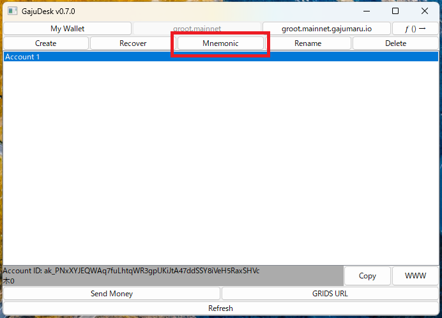This screenshot has height=318, width=442.
Task: Click the greyed-out groot.mainnet button
Action: pyautogui.click(x=197, y=29)
